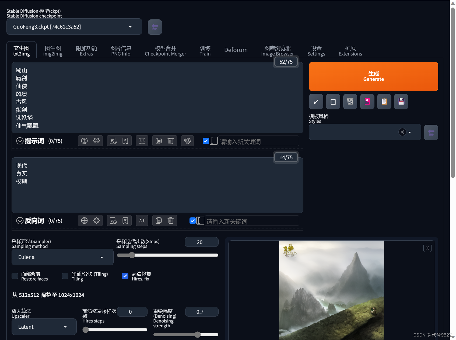Open the Settings tab
The image size is (456, 340).
316,51
